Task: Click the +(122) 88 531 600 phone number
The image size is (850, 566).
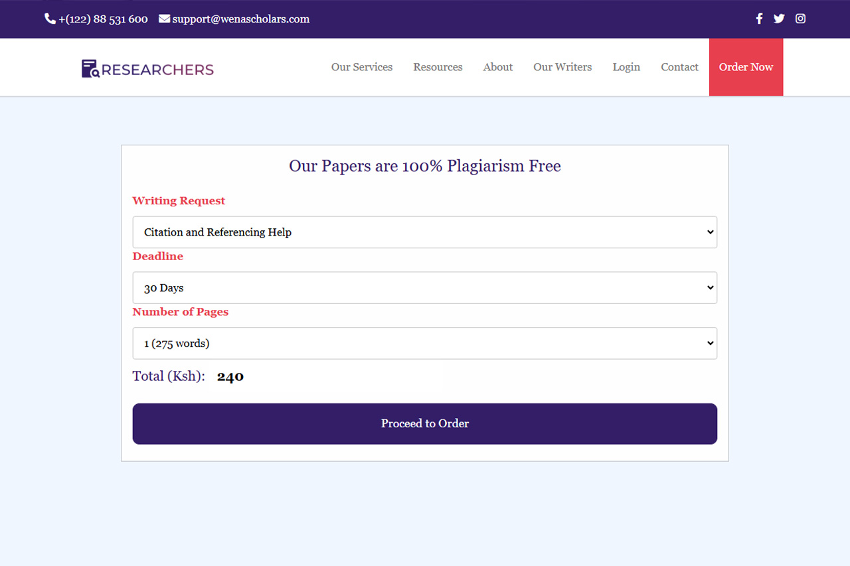Action: coord(103,19)
